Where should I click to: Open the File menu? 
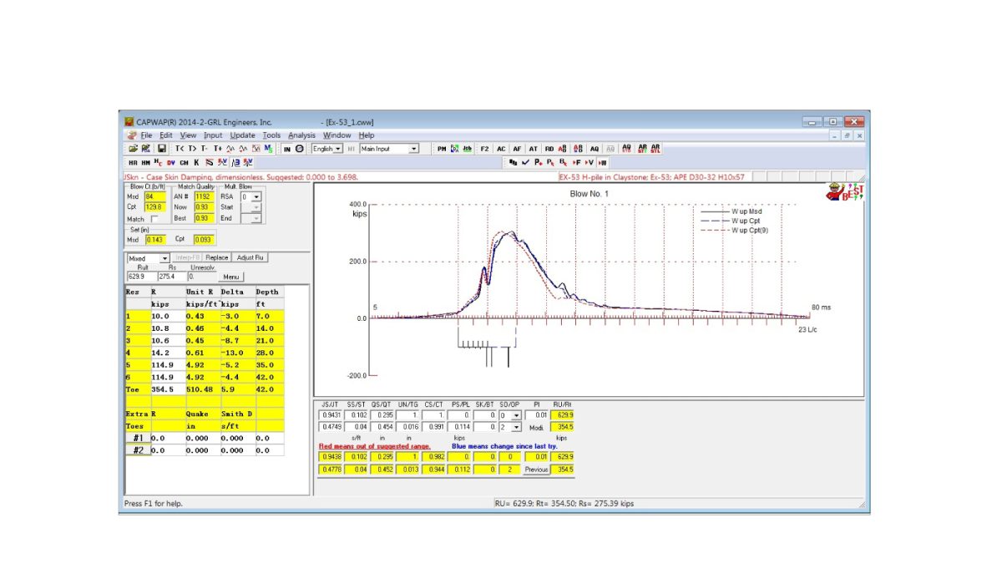pos(146,135)
